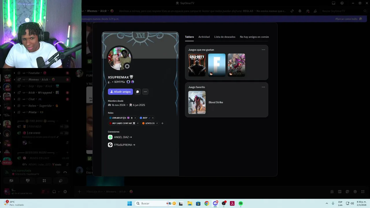Toggle microphone mute in user panel
This screenshot has height=208, width=370.
tap(43, 192)
